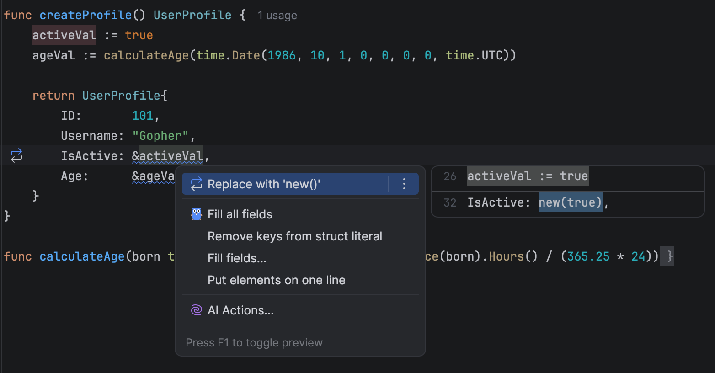This screenshot has width=715, height=373.
Task: Click the "Gopher" string literal
Action: pyautogui.click(x=160, y=136)
